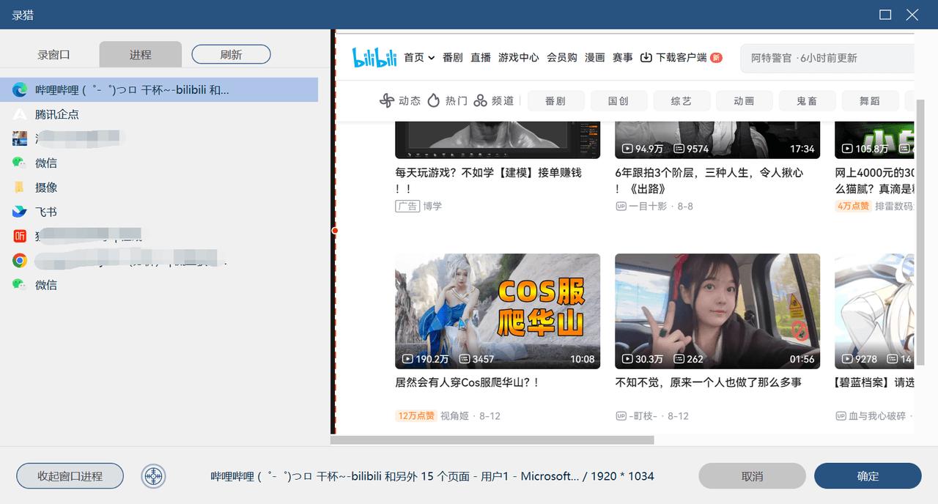Click uploader 一目十影
Viewport: 938px width, 504px height.
pyautogui.click(x=648, y=207)
